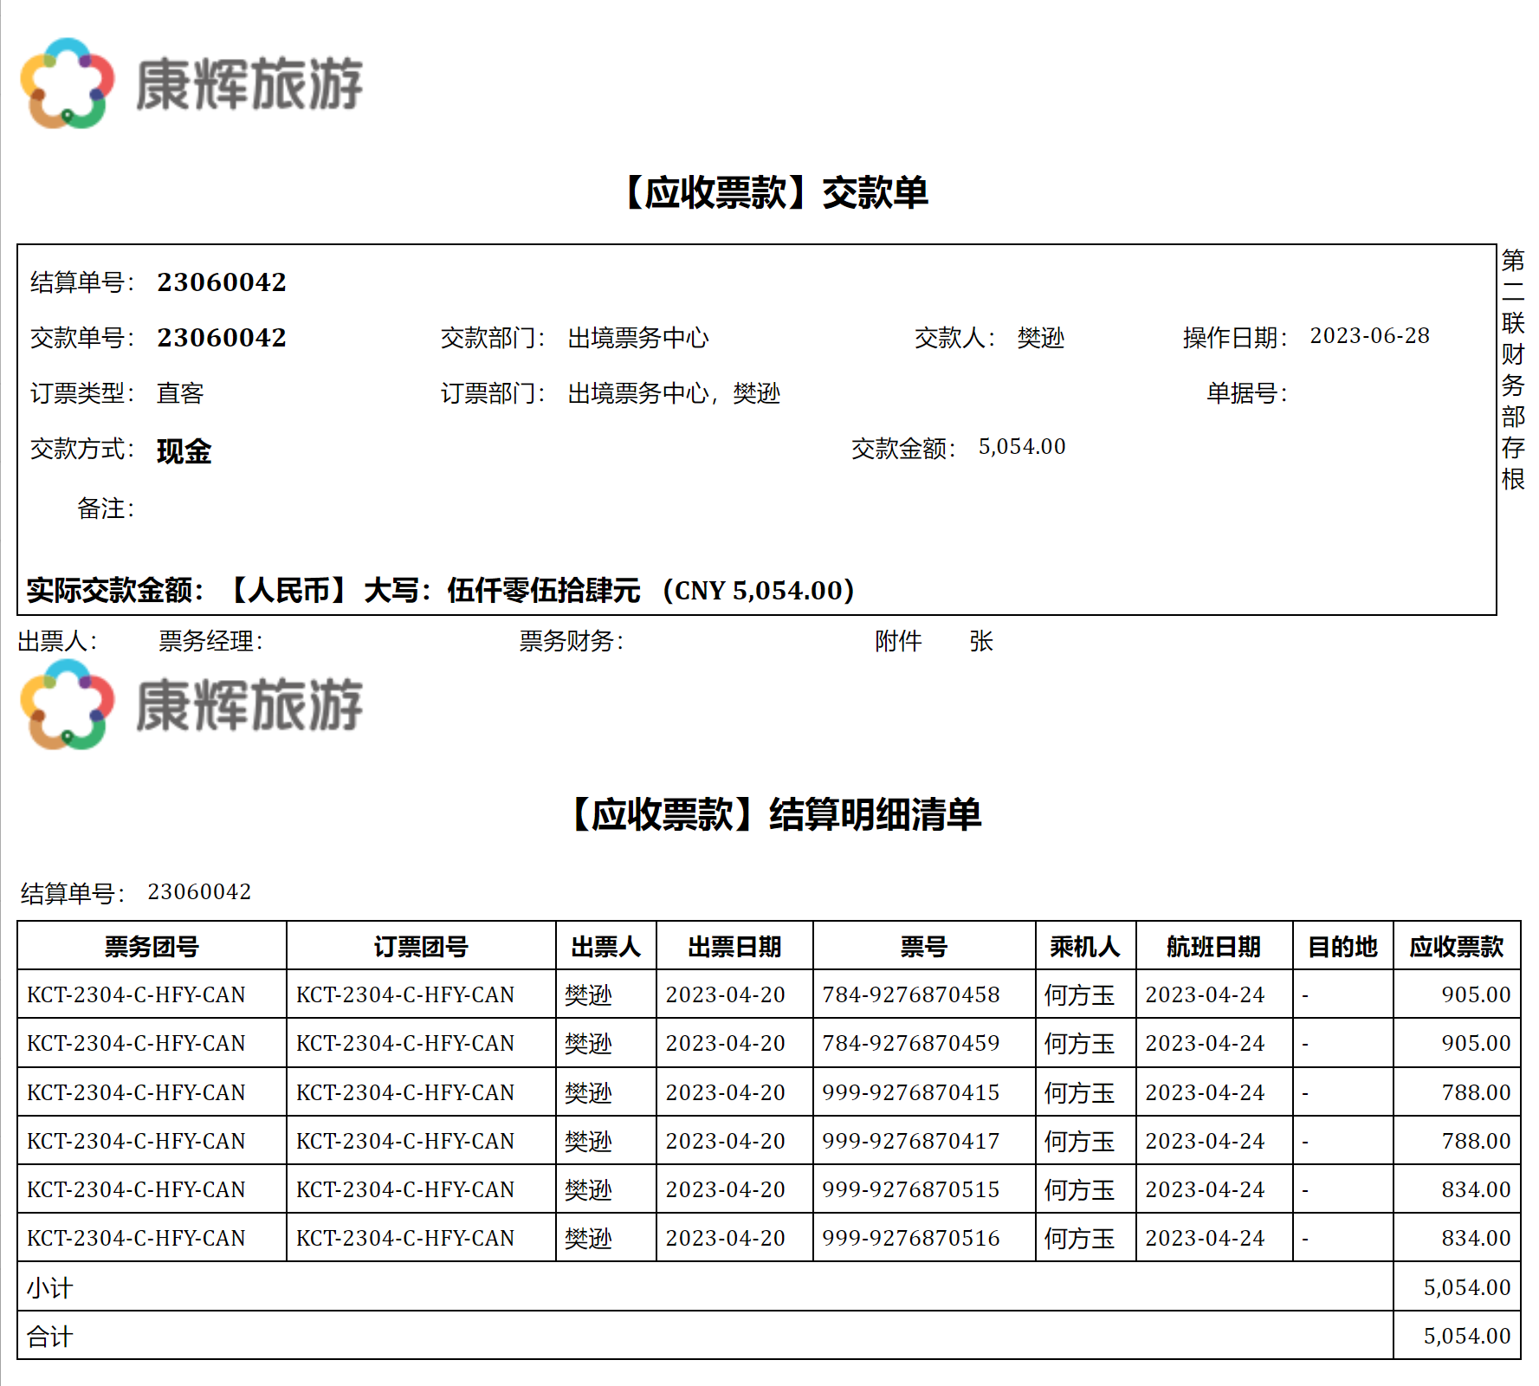
Task: Click the 操作日期 value 2023-06-28
Action: click(x=1368, y=336)
